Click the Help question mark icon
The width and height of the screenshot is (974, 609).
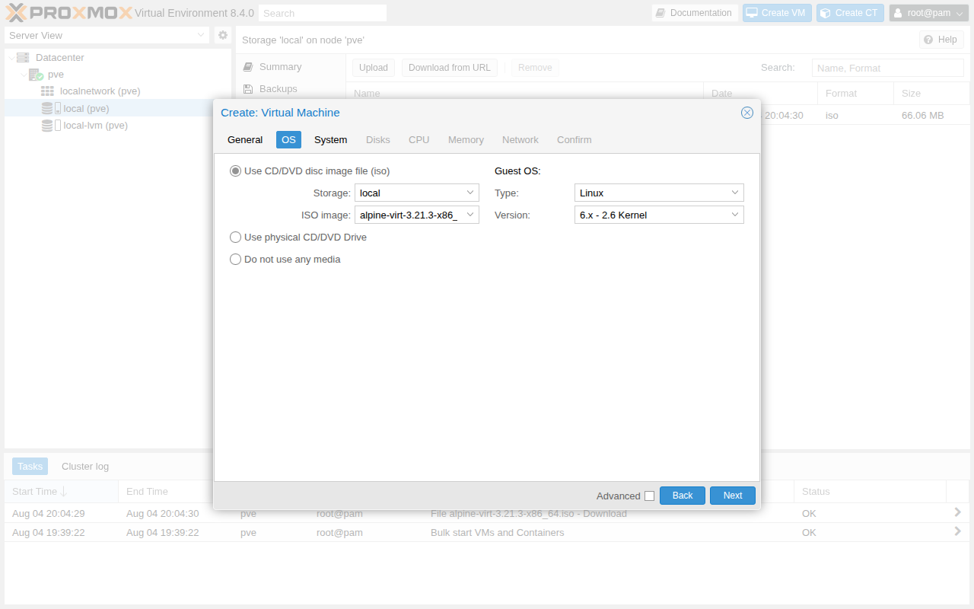click(928, 40)
